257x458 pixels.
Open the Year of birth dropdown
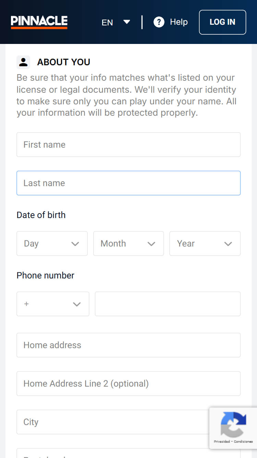tap(205, 243)
